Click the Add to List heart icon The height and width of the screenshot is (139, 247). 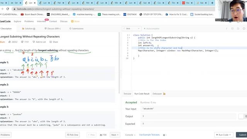(x=34, y=42)
